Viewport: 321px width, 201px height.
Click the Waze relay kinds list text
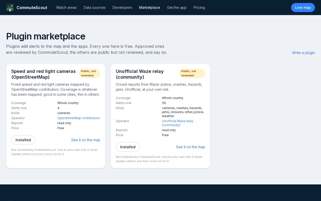(183, 112)
